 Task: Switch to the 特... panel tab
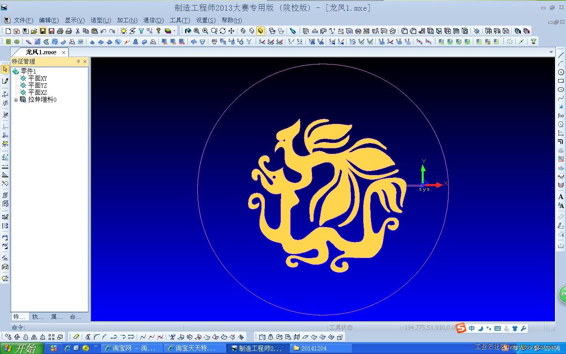[19, 317]
